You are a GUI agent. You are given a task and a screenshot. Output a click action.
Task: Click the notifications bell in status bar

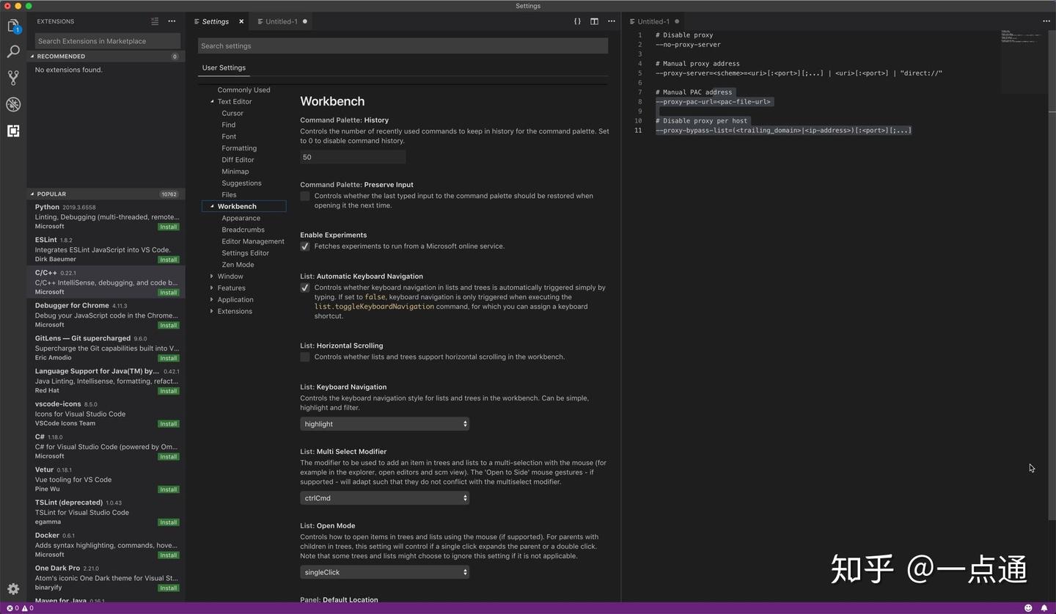point(1044,608)
